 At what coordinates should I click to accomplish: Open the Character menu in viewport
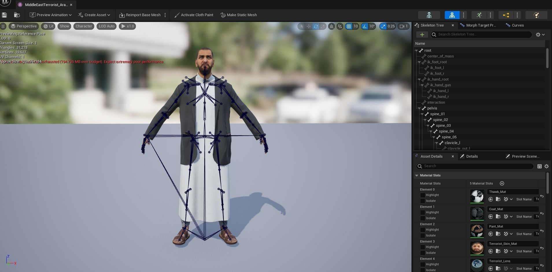(x=84, y=26)
